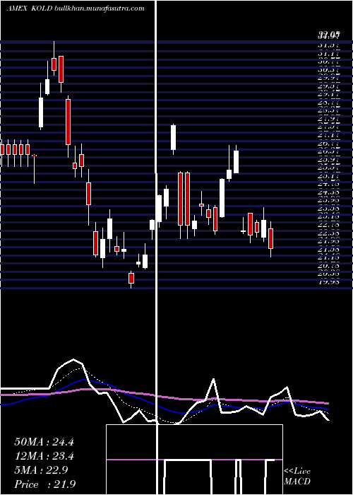Click the last red candlestick at chart end
This screenshot has width=353, height=495.
270,239
